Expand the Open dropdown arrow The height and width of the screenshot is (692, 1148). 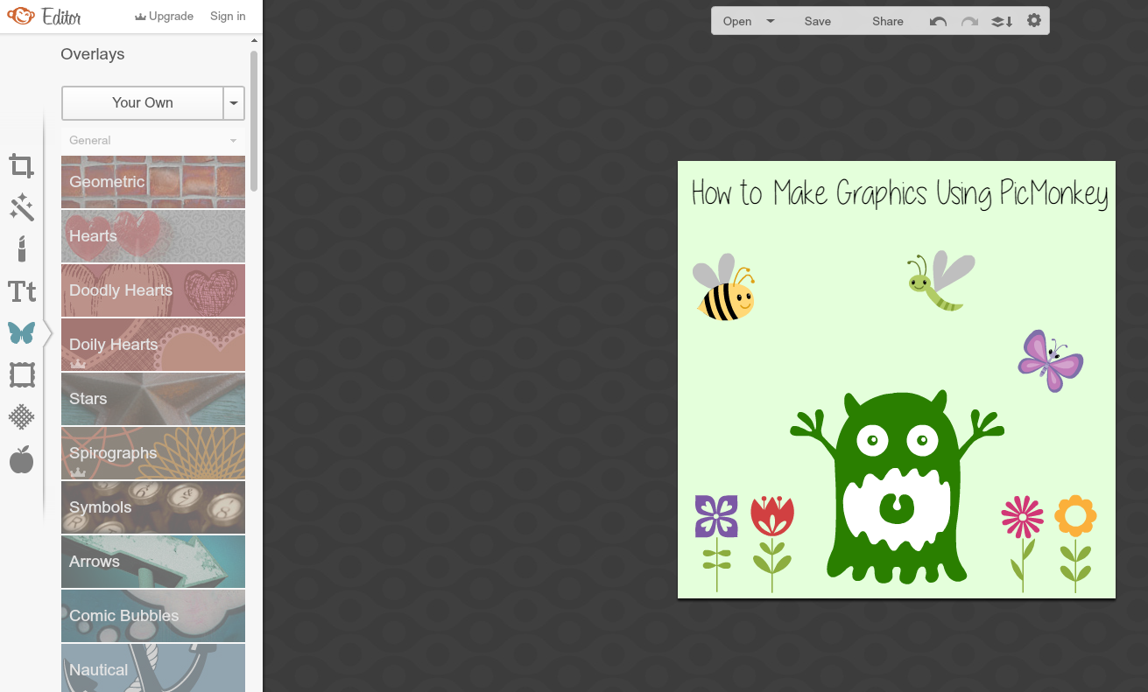(x=771, y=21)
